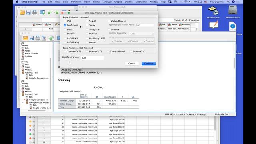Print icon in Output Viewer toolbar

click(x=38, y=38)
